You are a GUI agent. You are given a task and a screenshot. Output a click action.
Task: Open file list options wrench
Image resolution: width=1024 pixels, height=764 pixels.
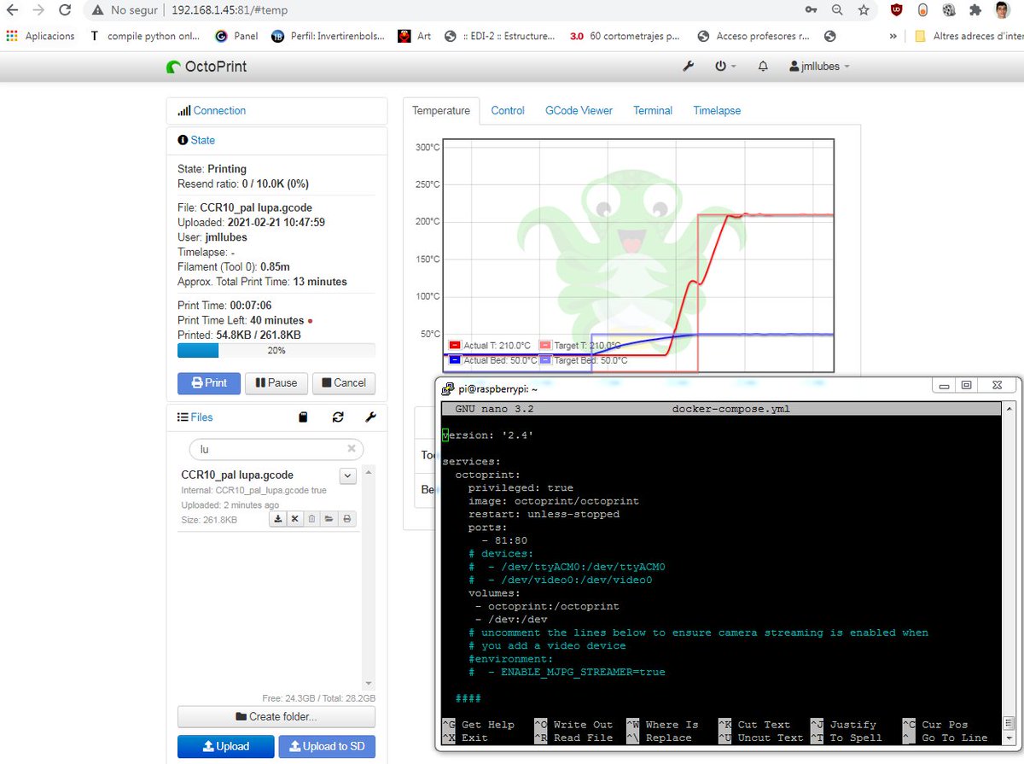coord(370,417)
